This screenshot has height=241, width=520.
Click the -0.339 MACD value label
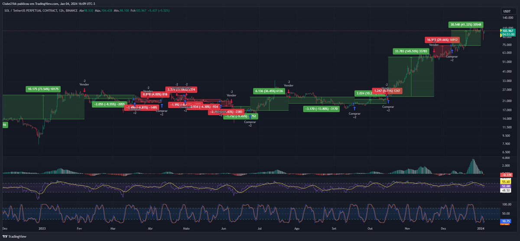tap(506, 175)
